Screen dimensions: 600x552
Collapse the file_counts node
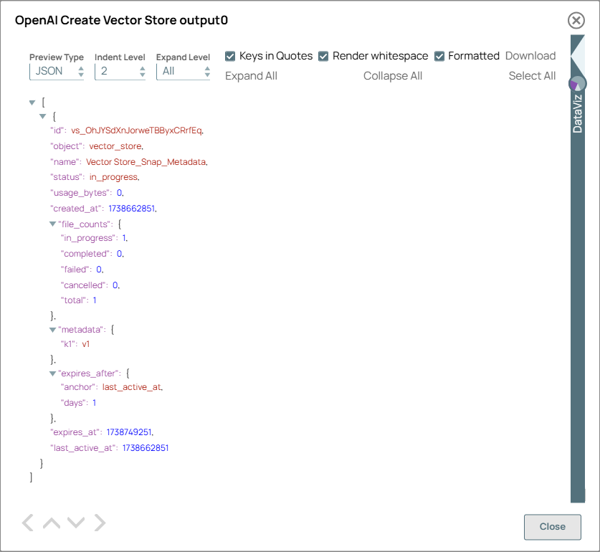[52, 224]
